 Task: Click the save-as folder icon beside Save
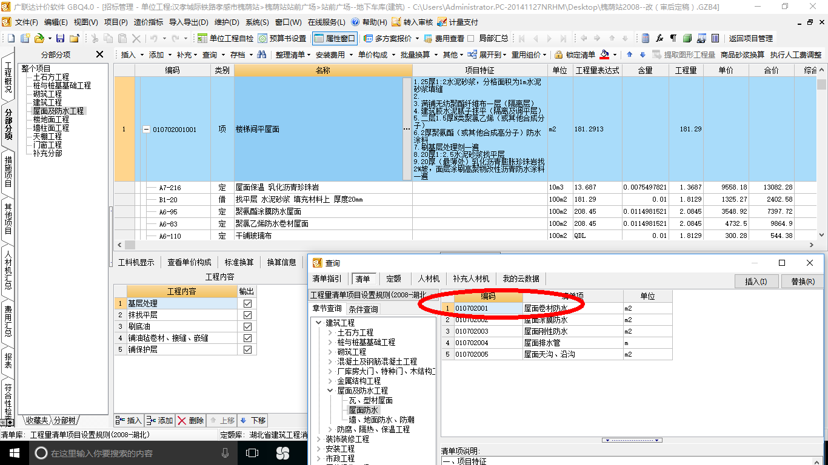(74, 38)
